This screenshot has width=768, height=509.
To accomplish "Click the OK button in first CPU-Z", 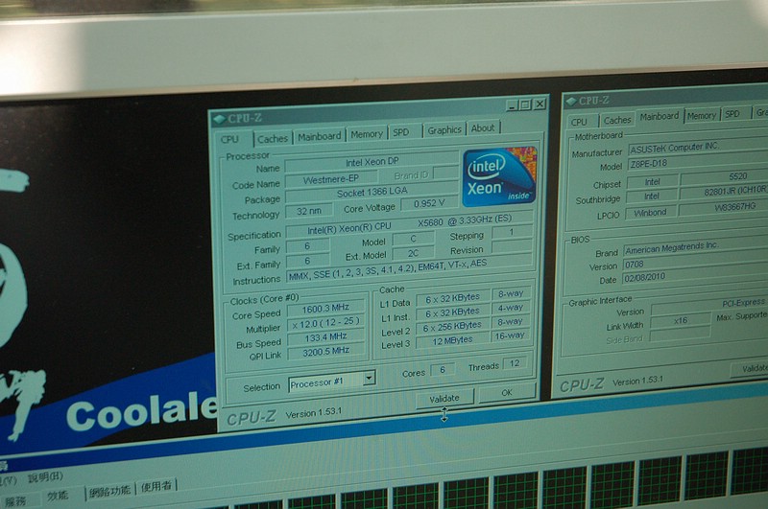I will pyautogui.click(x=507, y=392).
